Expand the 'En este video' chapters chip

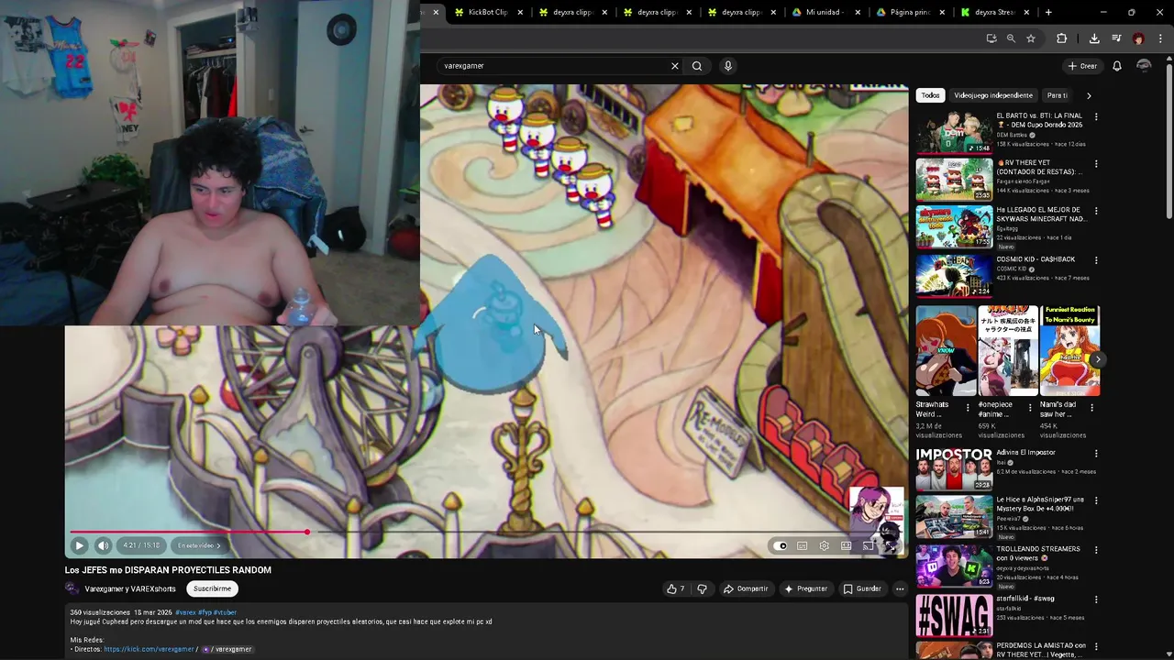click(x=199, y=545)
